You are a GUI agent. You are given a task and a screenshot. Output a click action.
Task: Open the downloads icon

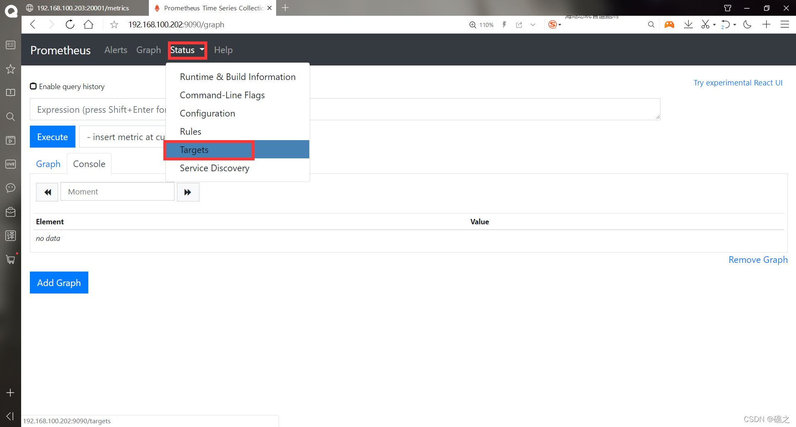pyautogui.click(x=688, y=24)
